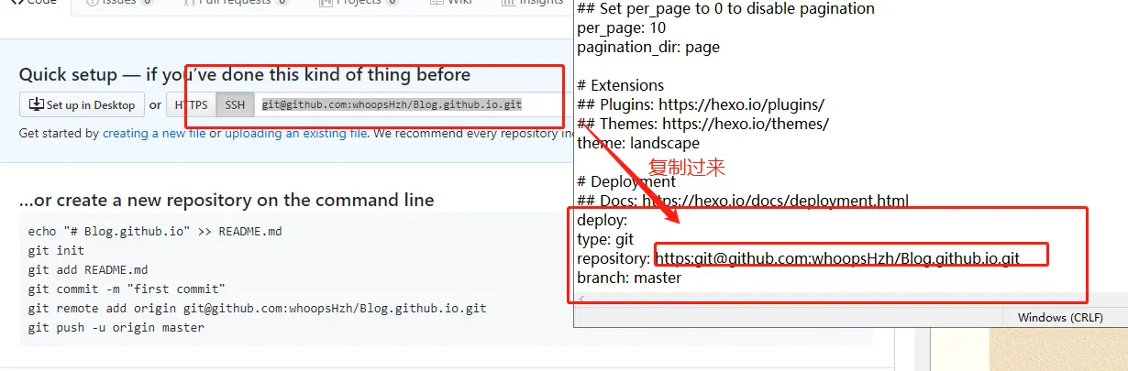Select the SSH clone URL option
Image resolution: width=1128 pixels, height=371 pixels.
(x=235, y=104)
